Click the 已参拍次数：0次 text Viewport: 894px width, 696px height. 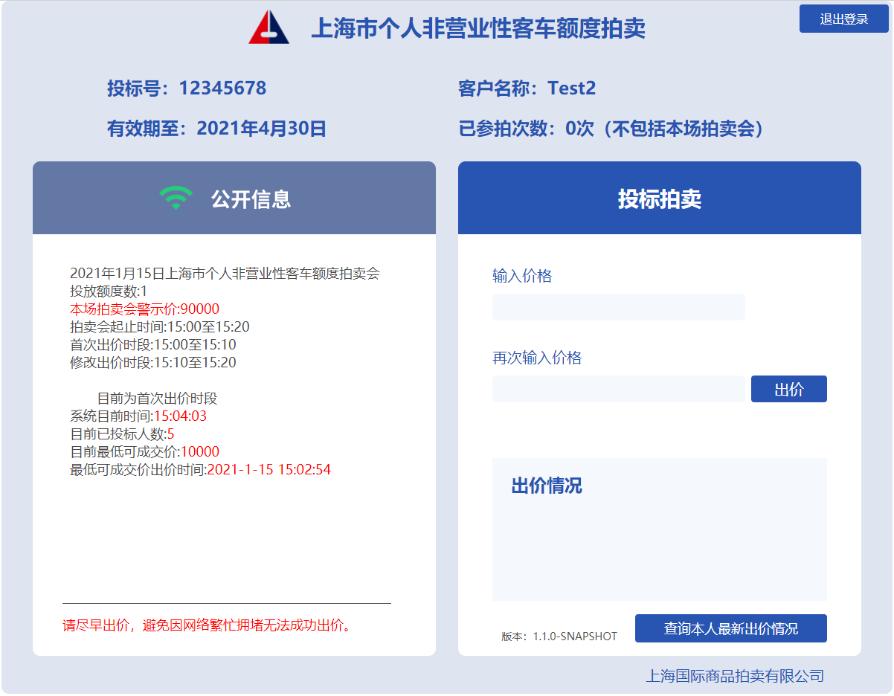(526, 129)
